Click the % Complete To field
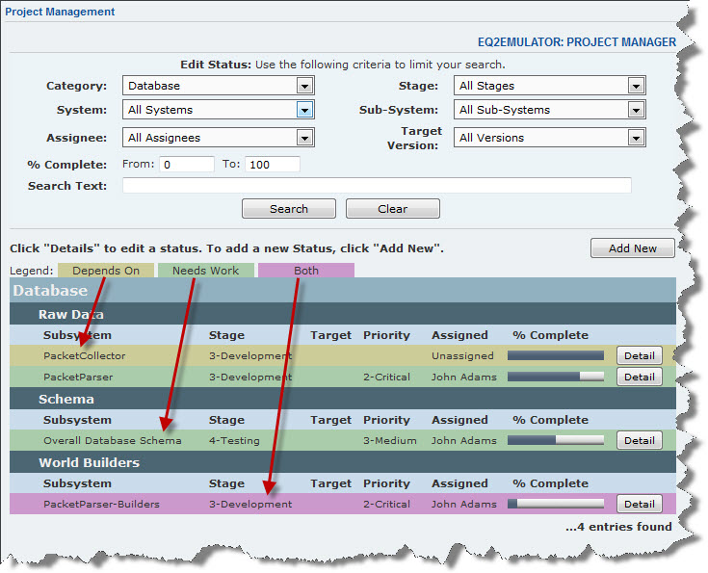 click(x=272, y=165)
